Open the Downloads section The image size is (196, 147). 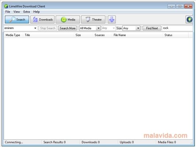[x=42, y=20]
